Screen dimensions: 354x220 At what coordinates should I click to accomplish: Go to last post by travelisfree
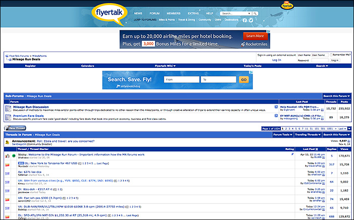(x=323, y=166)
